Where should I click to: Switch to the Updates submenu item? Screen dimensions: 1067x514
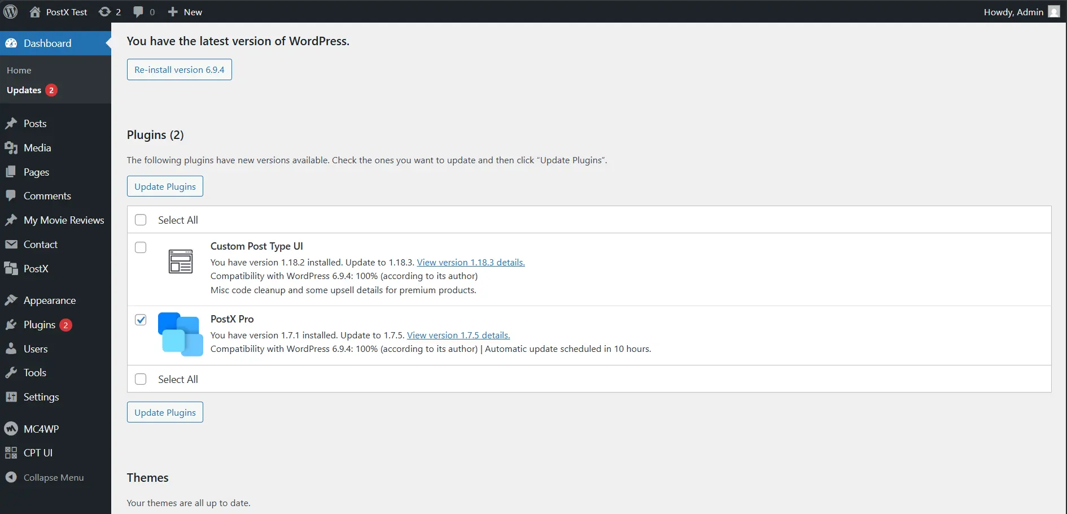(24, 90)
